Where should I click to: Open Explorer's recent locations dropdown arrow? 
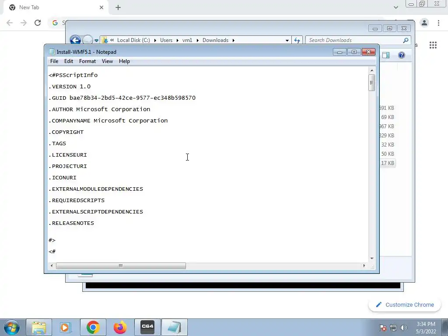[96, 40]
